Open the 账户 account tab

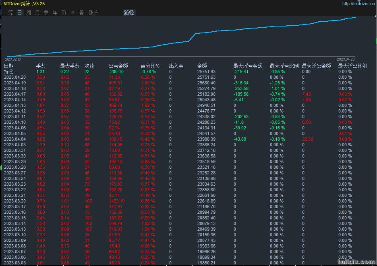click(93, 12)
